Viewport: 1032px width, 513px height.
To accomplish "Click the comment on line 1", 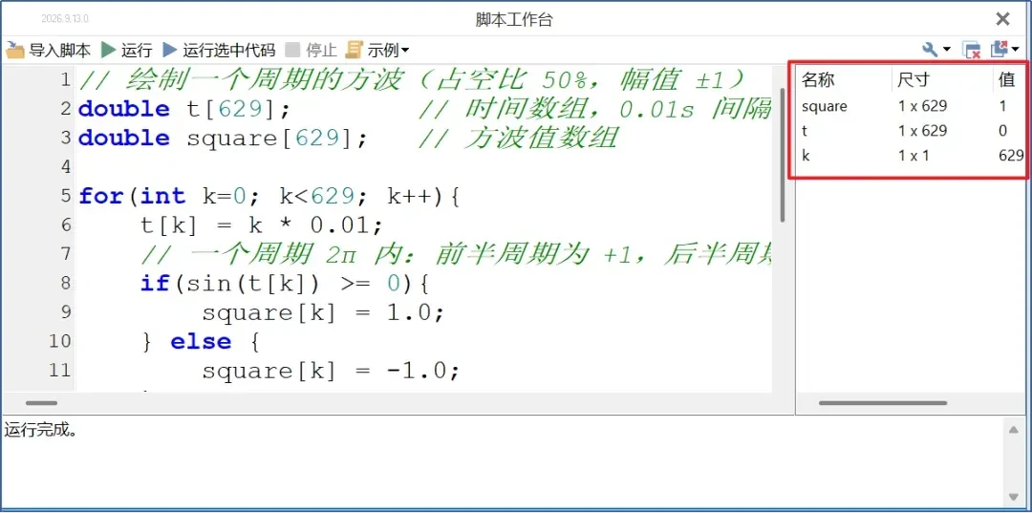I will tap(412, 80).
